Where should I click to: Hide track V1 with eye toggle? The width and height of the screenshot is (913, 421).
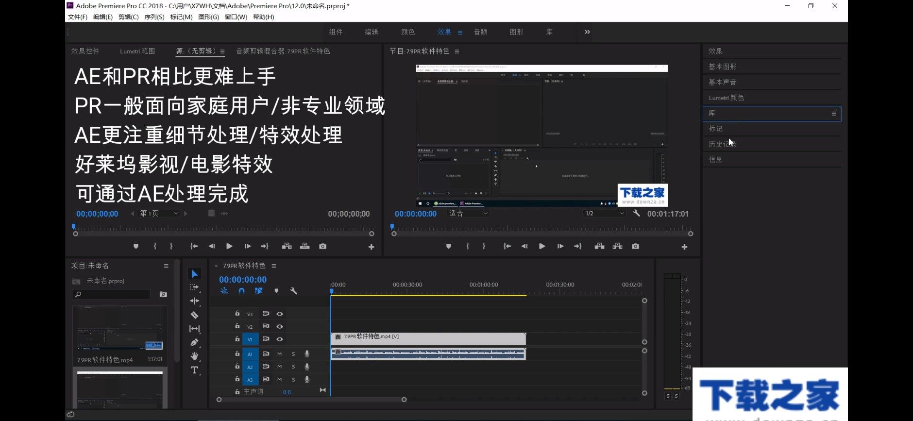pyautogui.click(x=280, y=339)
